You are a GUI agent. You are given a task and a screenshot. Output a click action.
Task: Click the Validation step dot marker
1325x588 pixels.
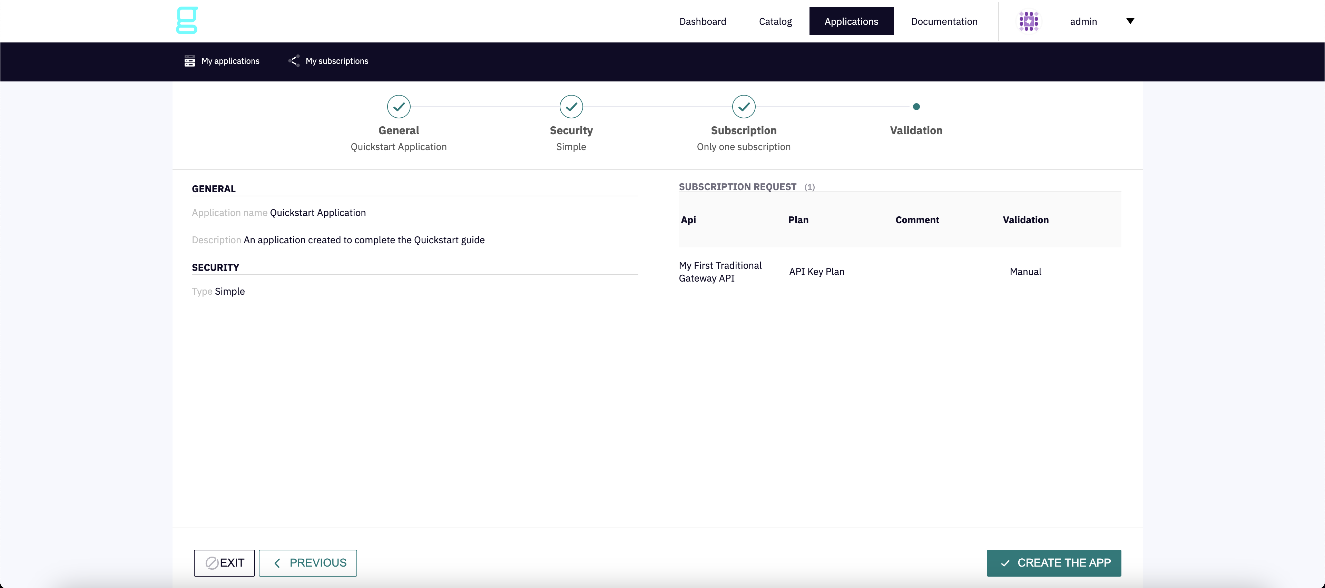tap(916, 107)
